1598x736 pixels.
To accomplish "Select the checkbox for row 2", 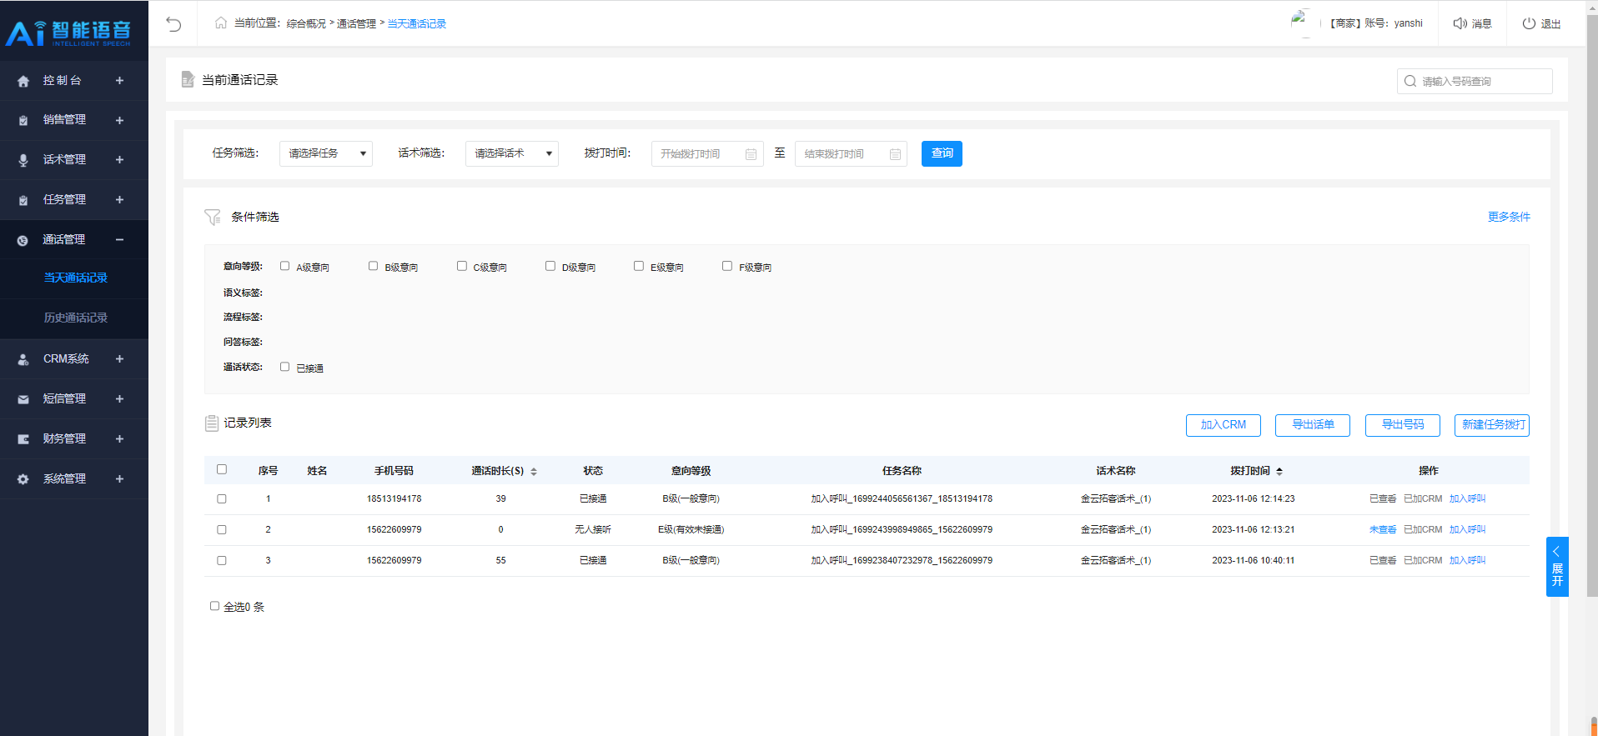I will (222, 529).
